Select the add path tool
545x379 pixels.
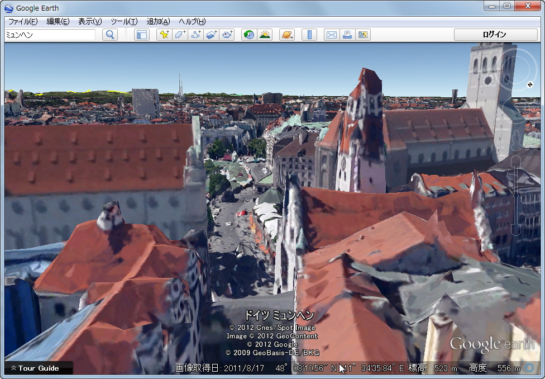(195, 35)
